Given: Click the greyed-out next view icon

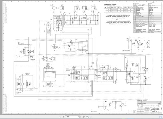Looking at the screenshot, I should coord(91,117).
